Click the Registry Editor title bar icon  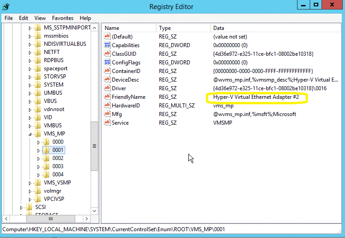[6, 6]
